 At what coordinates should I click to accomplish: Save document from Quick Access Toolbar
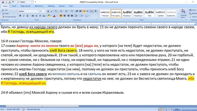click(x=3, y=2)
